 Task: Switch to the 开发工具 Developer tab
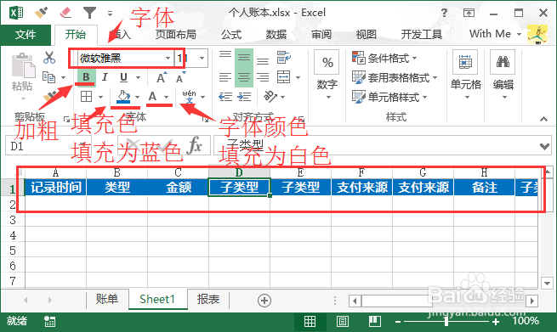click(x=422, y=35)
